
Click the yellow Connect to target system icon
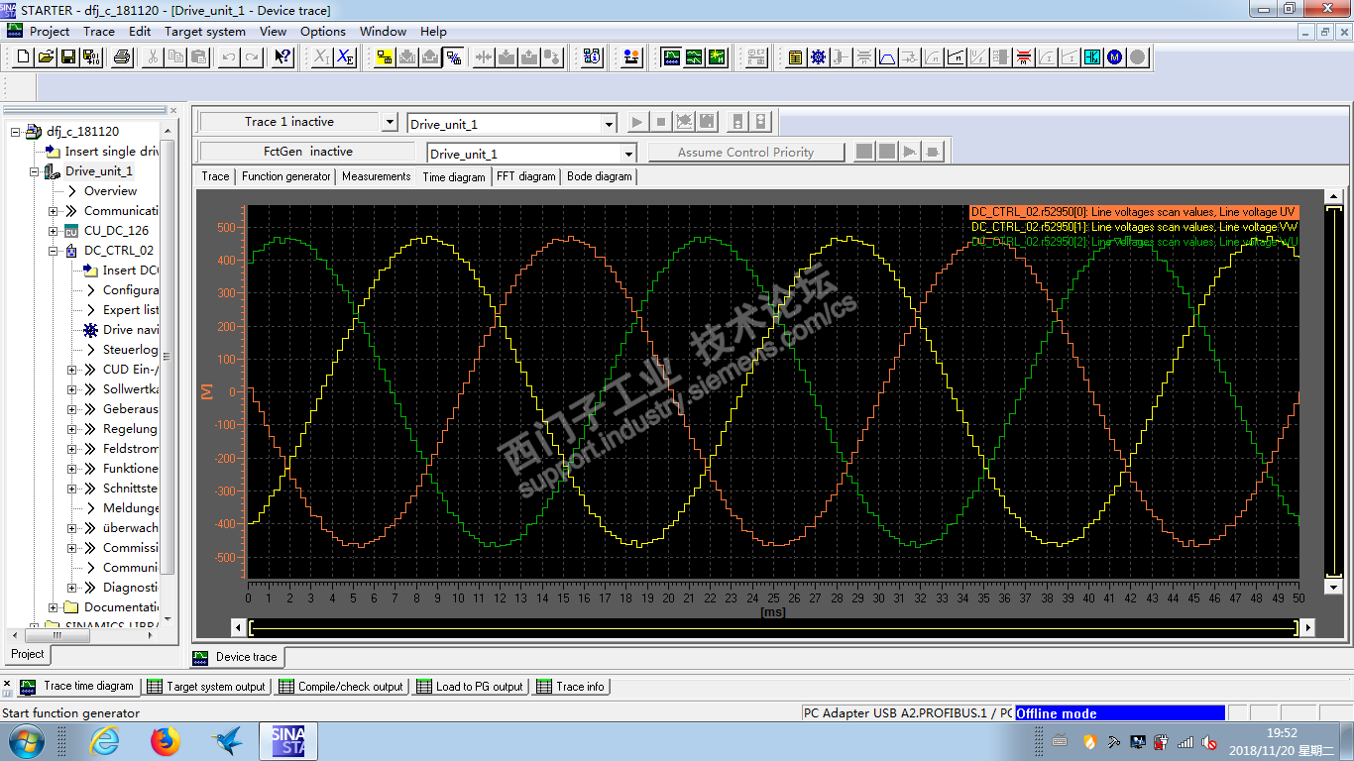(384, 57)
